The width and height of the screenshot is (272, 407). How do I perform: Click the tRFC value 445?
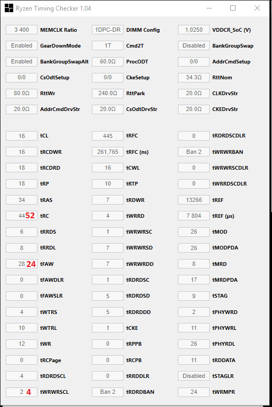pyautogui.click(x=108, y=136)
